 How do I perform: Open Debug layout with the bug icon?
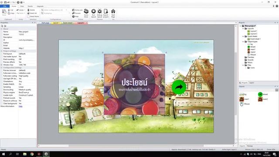tap(99, 11)
